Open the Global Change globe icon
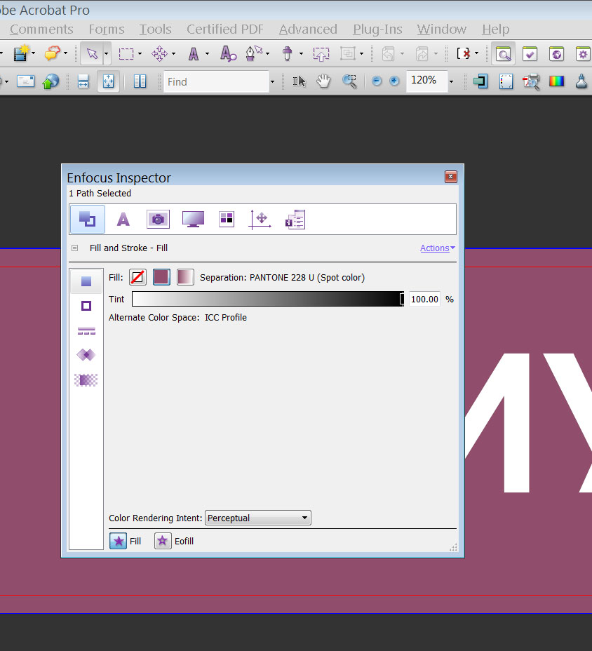This screenshot has height=651, width=592. pos(556,53)
